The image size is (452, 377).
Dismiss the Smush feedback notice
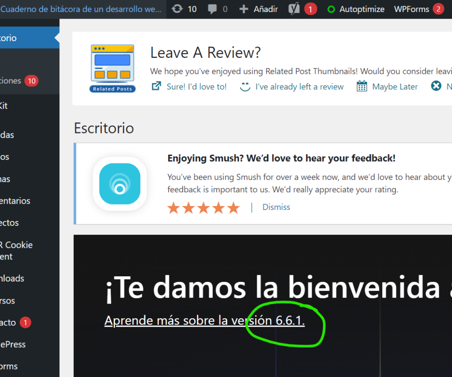click(x=276, y=207)
